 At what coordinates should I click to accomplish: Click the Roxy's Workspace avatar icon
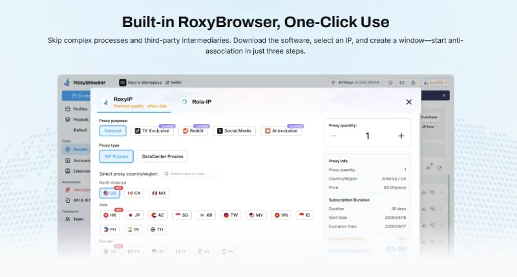pyautogui.click(x=123, y=83)
